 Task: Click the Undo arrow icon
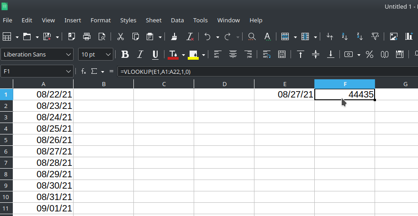(207, 36)
